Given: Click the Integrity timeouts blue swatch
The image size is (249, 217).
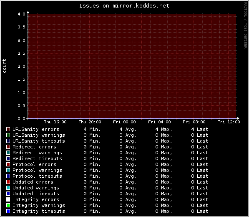Looking at the screenshot, I should (x=8, y=211).
